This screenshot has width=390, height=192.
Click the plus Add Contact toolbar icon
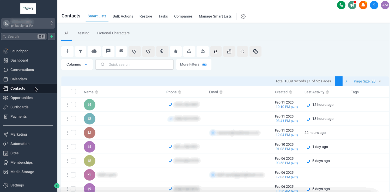[x=67, y=51]
